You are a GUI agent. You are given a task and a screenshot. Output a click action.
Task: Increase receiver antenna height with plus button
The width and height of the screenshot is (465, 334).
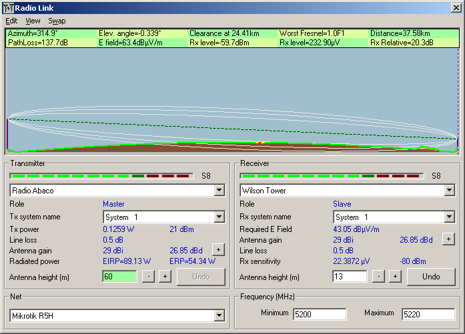point(395,276)
